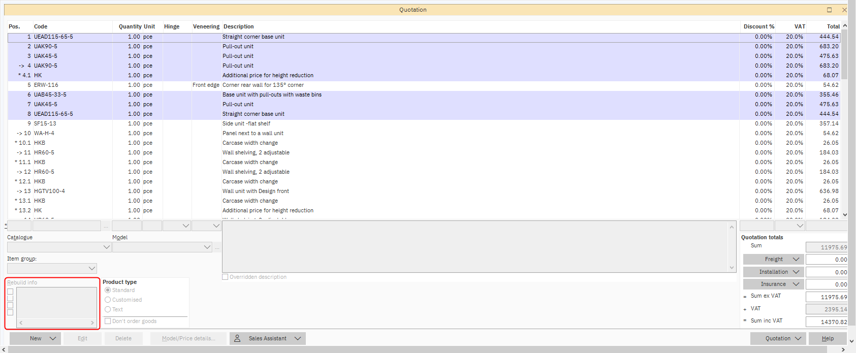Select Customised product type
The image size is (856, 353).
[108, 300]
